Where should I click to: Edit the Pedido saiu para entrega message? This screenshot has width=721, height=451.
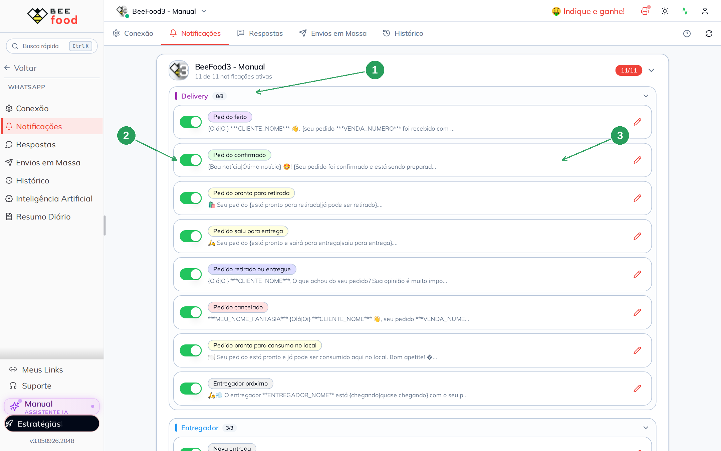637,236
